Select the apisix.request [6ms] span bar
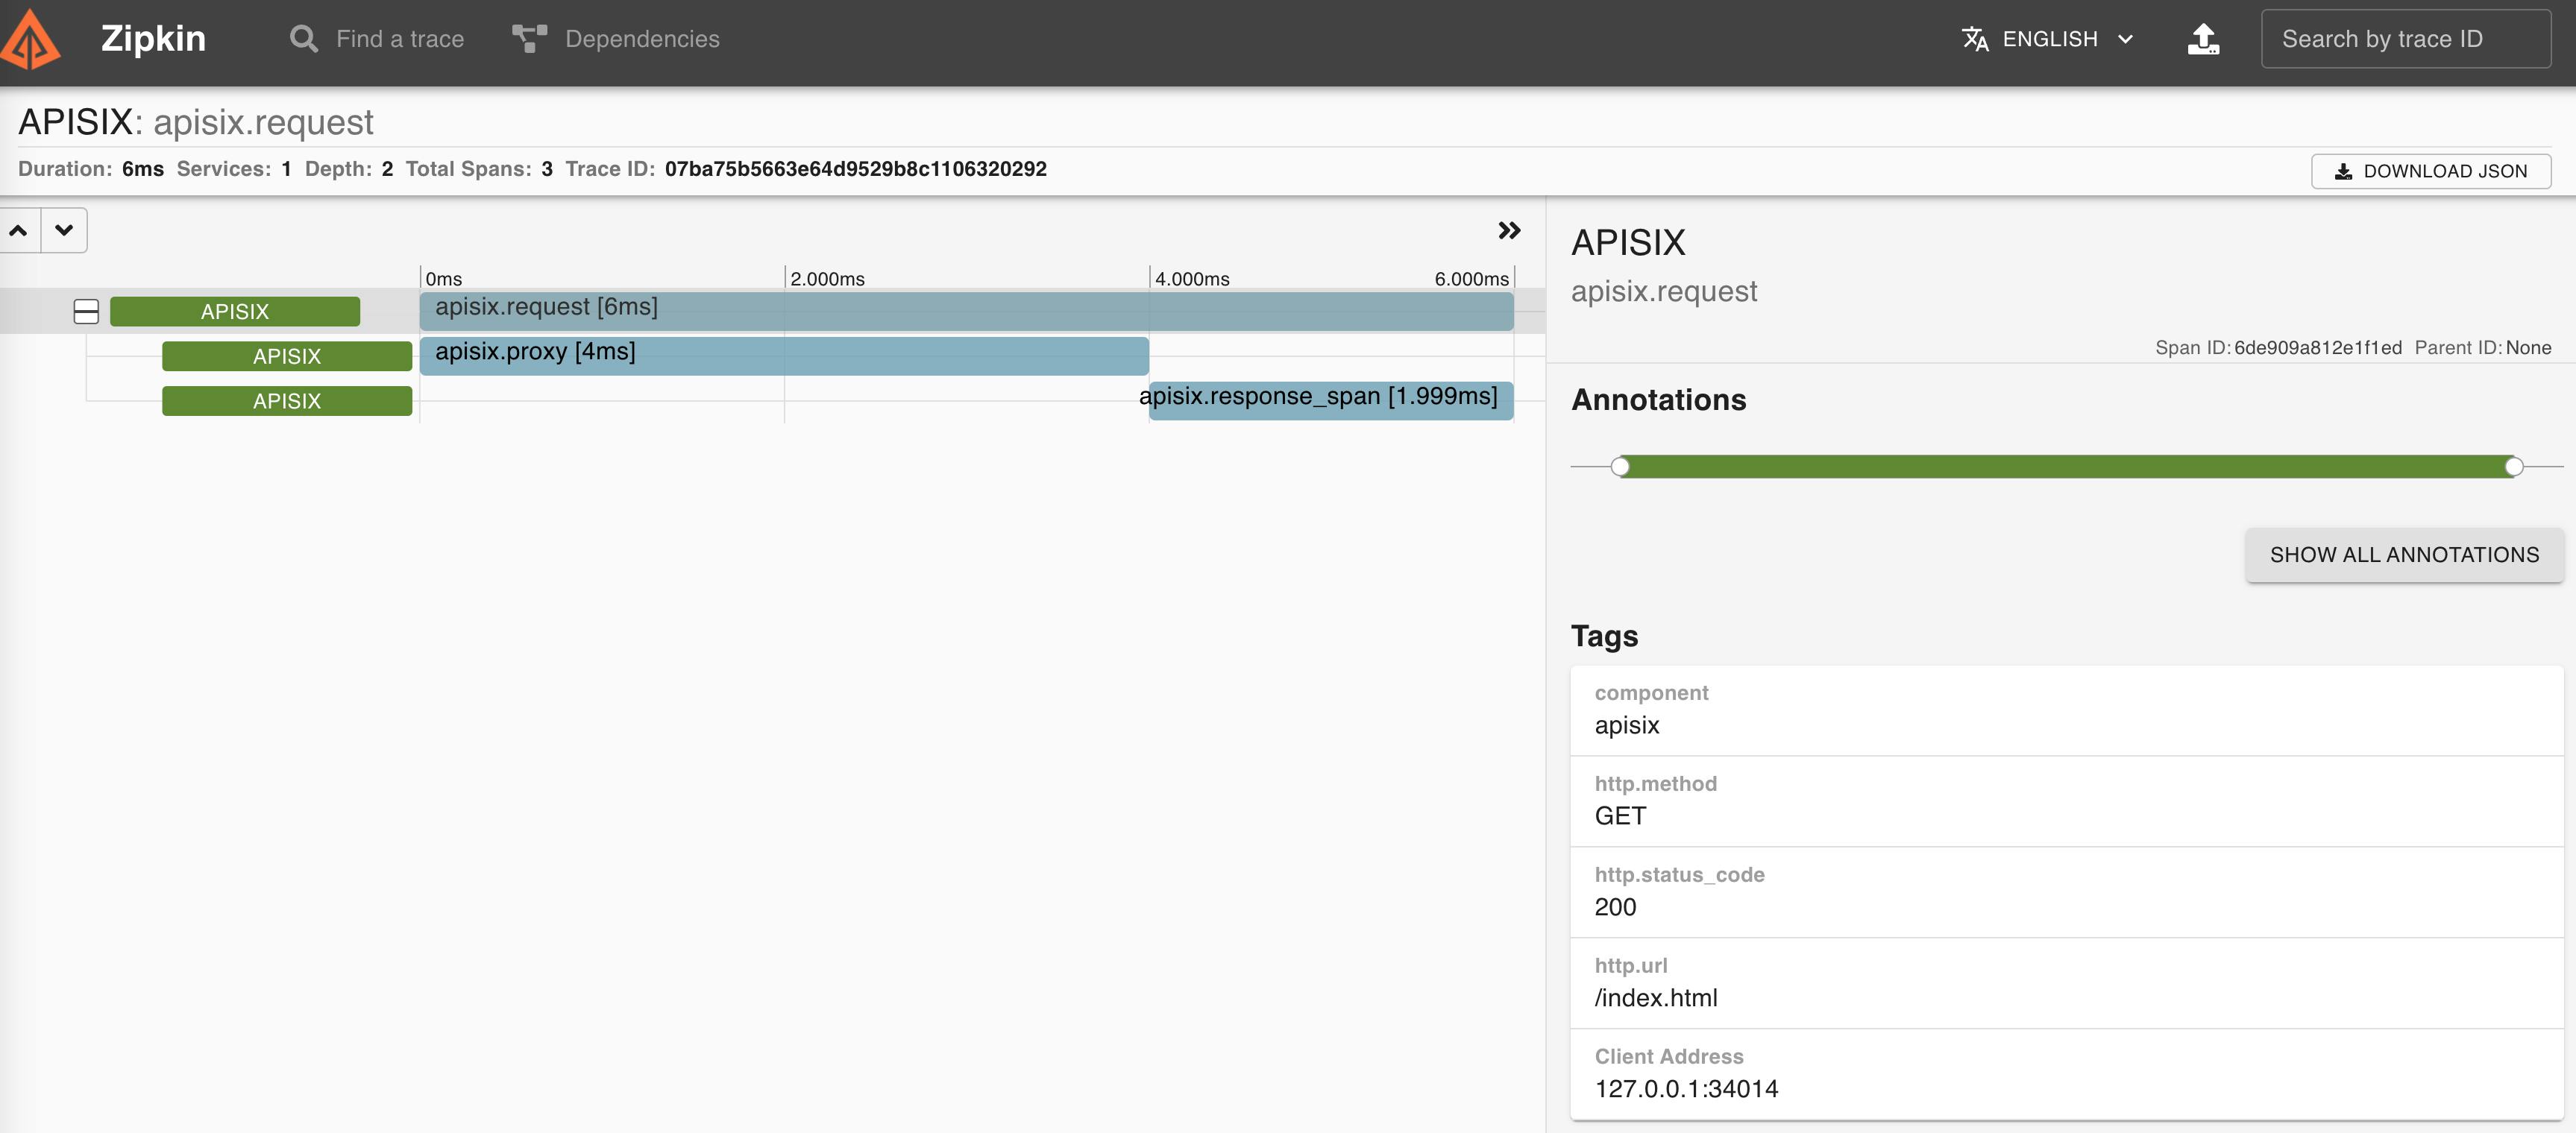2576x1133 pixels. pyautogui.click(x=967, y=312)
